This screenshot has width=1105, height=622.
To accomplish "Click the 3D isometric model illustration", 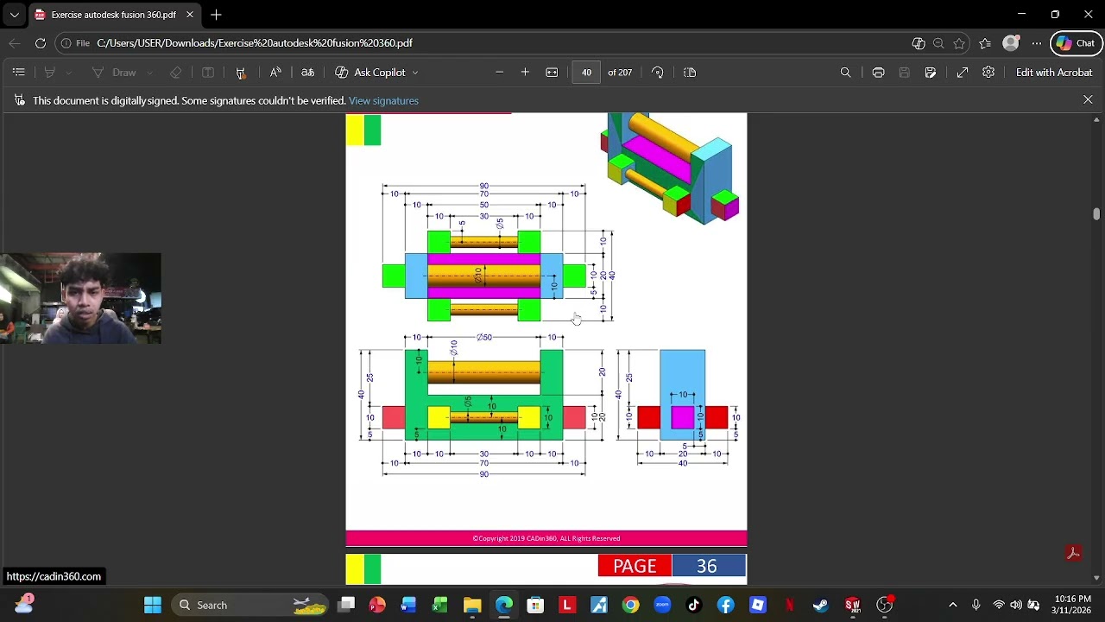I will 670,168.
